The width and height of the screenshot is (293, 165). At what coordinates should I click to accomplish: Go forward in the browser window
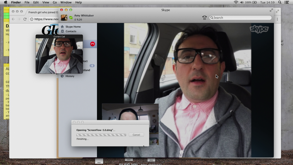[19, 19]
